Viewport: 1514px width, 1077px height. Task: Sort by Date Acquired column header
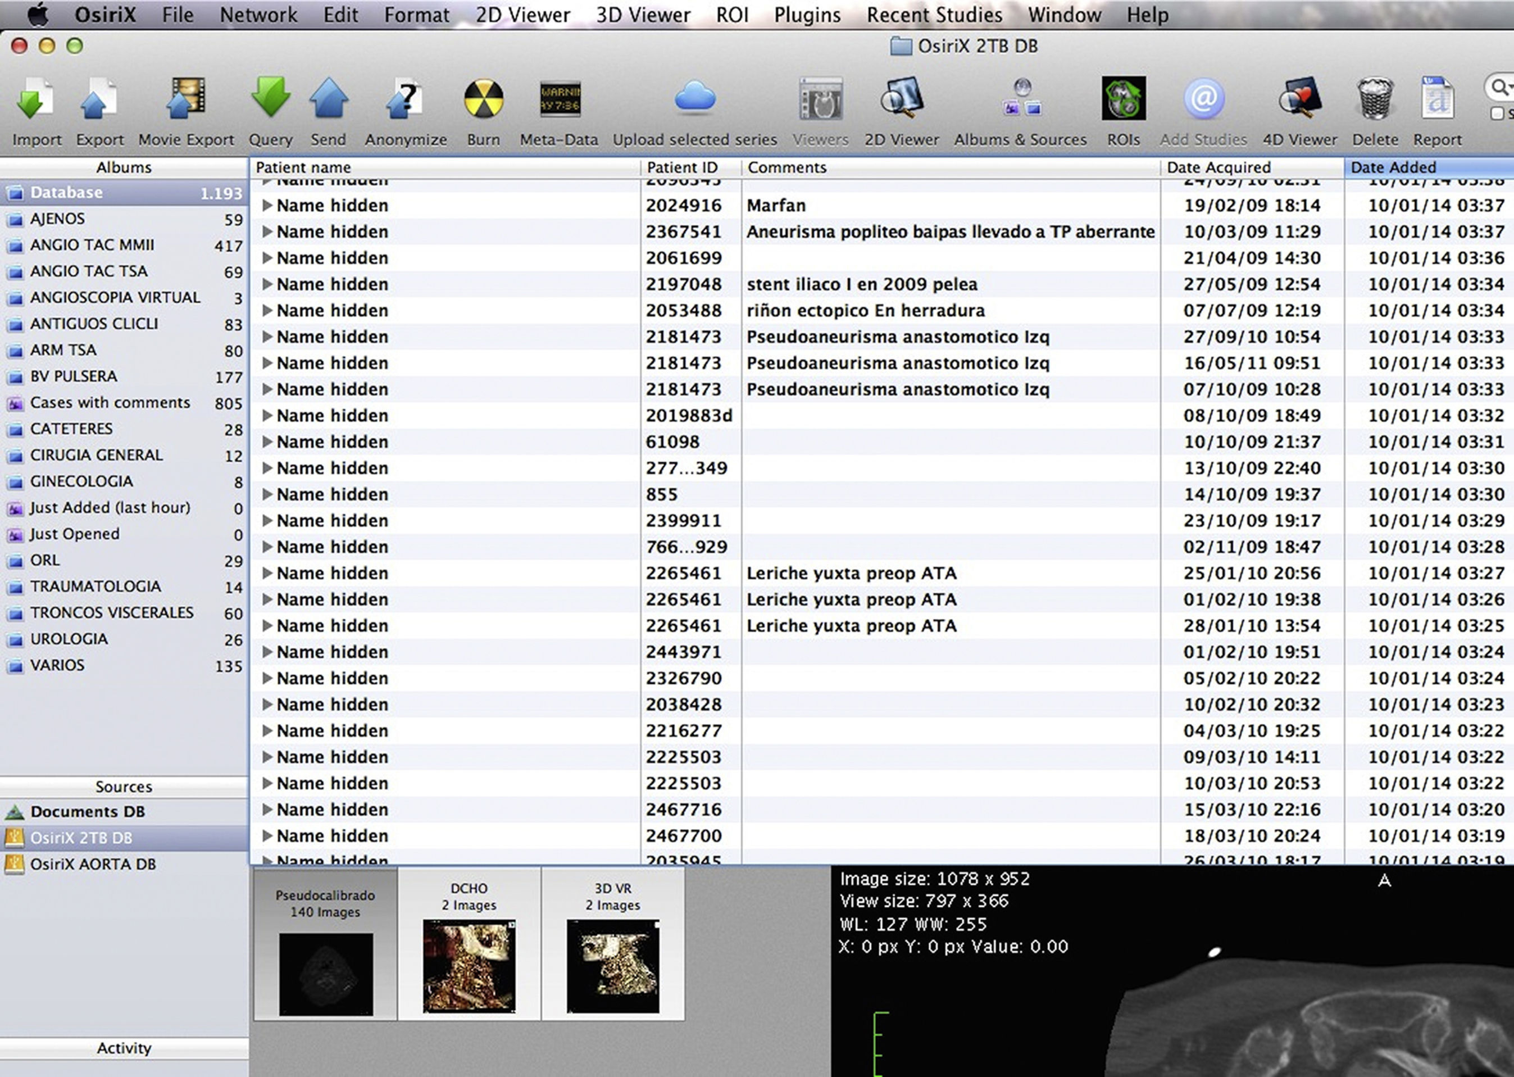(1219, 167)
